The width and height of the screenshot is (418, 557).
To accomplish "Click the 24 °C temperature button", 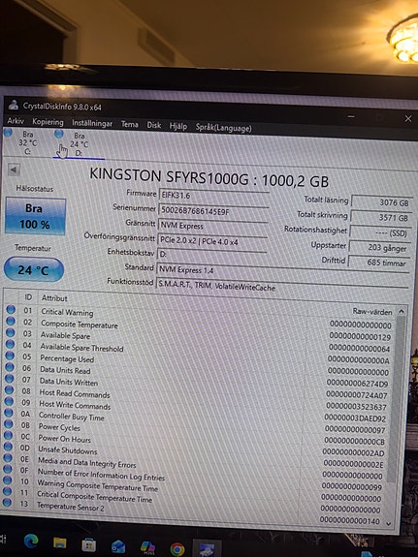I will click(34, 270).
